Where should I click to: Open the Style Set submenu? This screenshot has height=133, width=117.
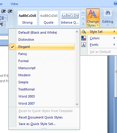(99, 32)
